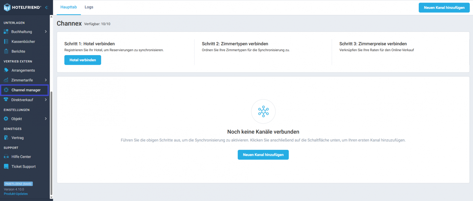Click the VERTRIEB EXTERN section label
The image size is (473, 201).
tap(18, 62)
